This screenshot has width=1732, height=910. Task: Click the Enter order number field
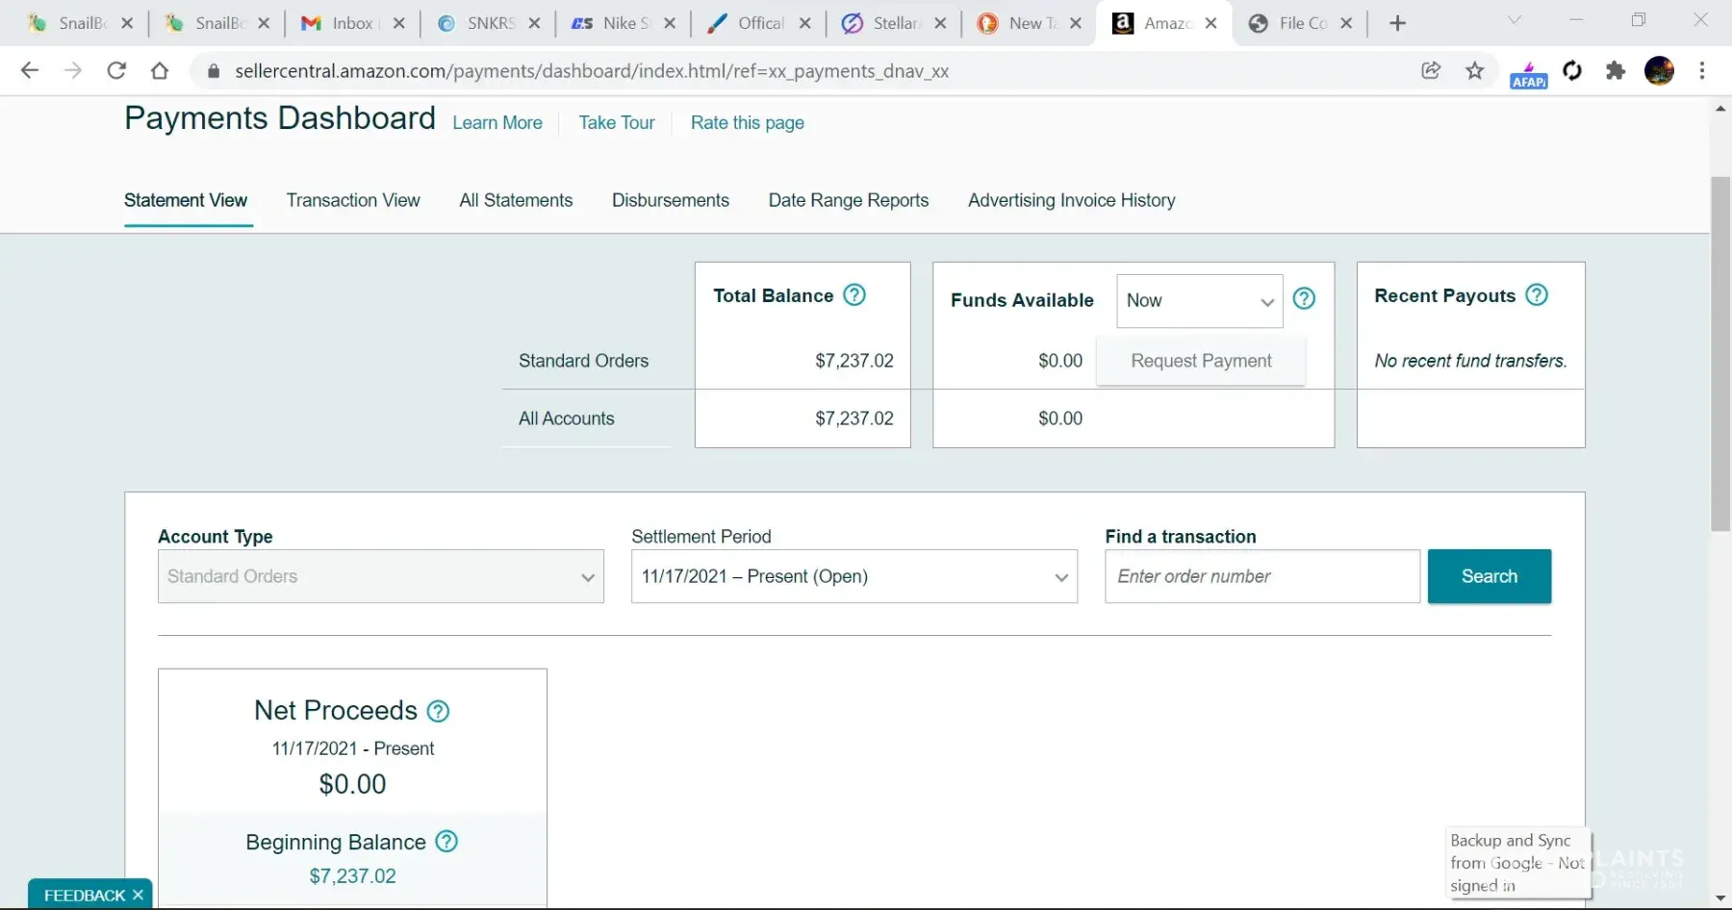[x=1261, y=576]
